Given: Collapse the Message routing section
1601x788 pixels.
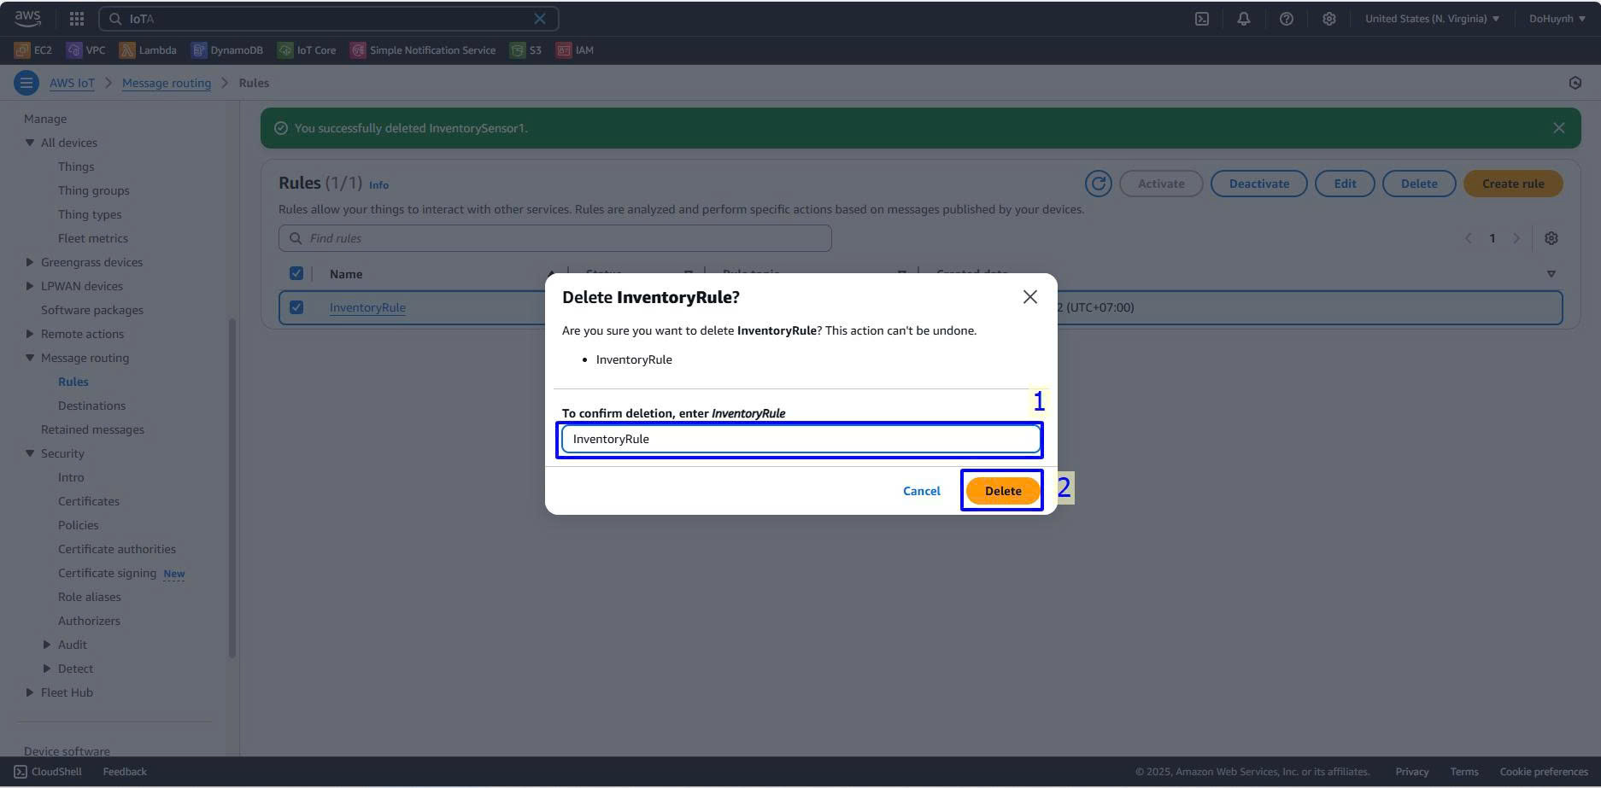Looking at the screenshot, I should point(30,358).
